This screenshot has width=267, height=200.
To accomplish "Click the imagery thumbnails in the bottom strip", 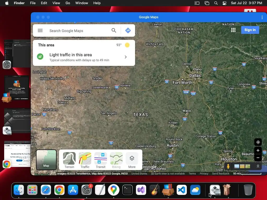I will pyautogui.click(x=242, y=166).
